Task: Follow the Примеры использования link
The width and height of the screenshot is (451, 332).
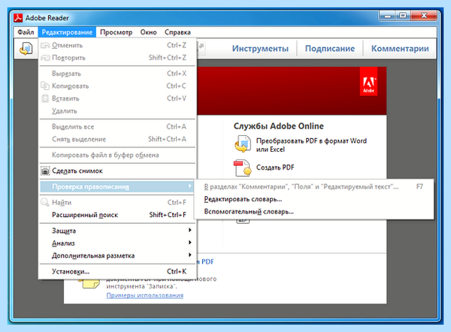Action: tap(144, 295)
